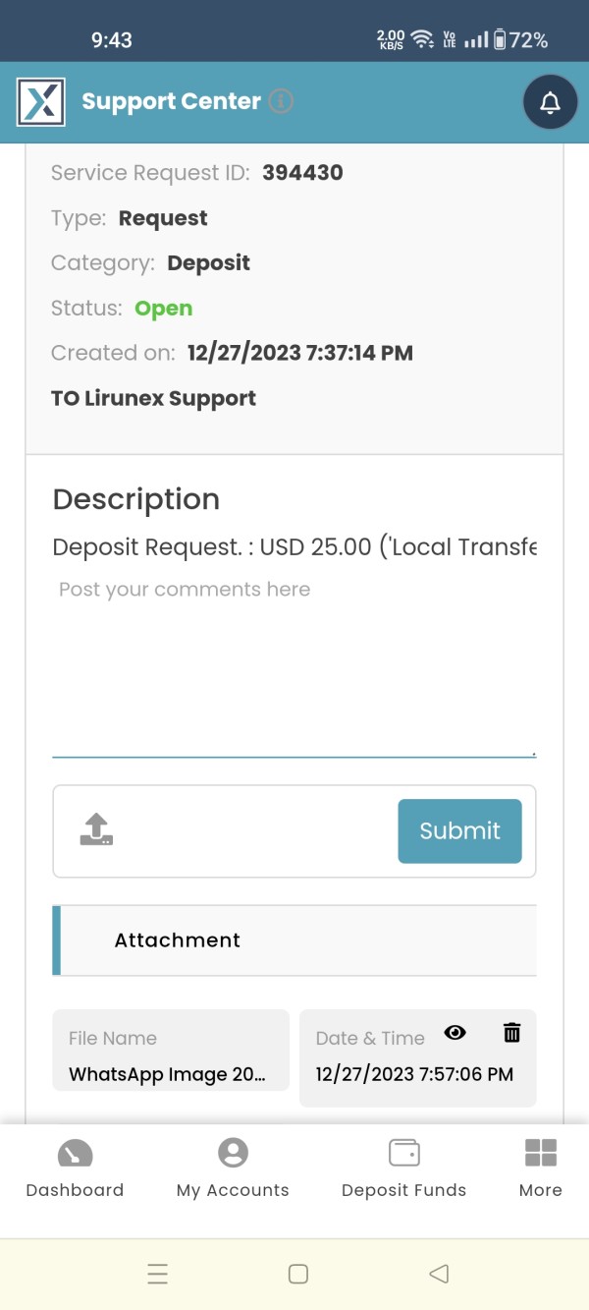Tap the Deposit Request description text
Image resolution: width=589 pixels, height=1310 pixels.
coord(294,546)
